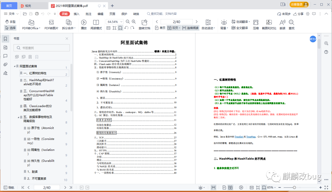Activate the 选择 selection tool

tap(10, 28)
